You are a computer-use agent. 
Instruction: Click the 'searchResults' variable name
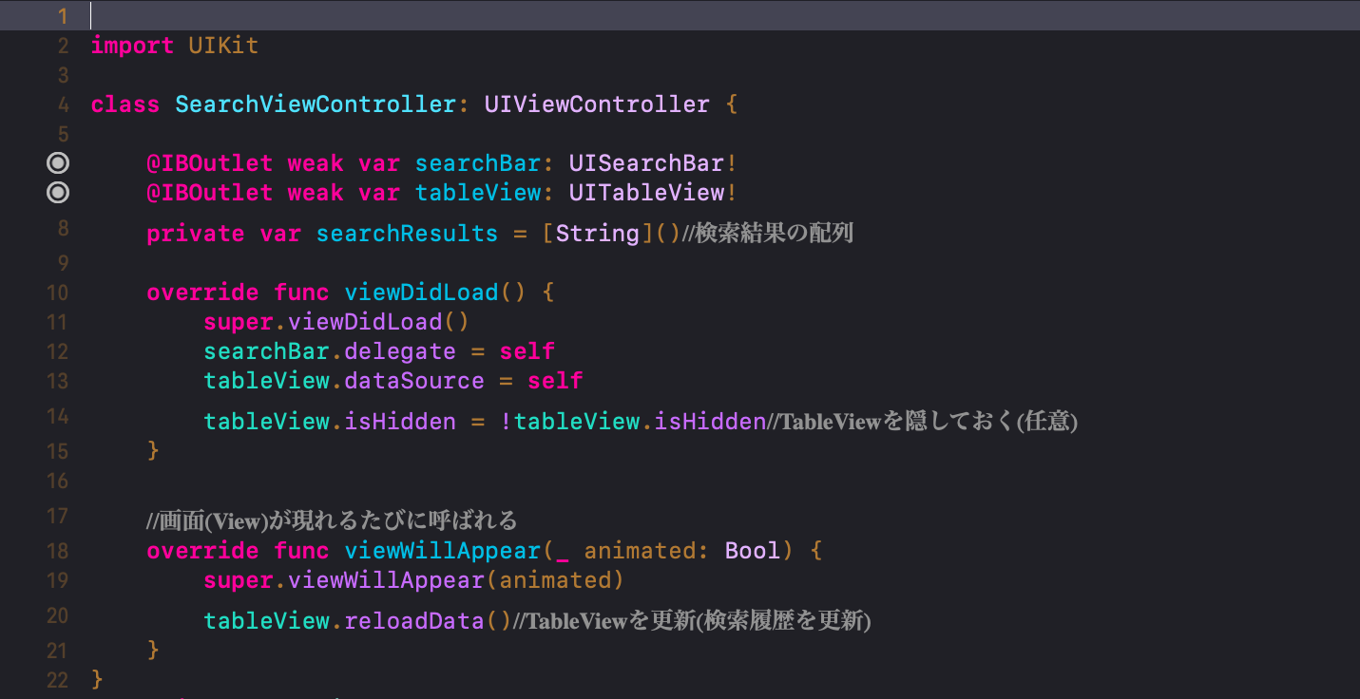pos(407,234)
